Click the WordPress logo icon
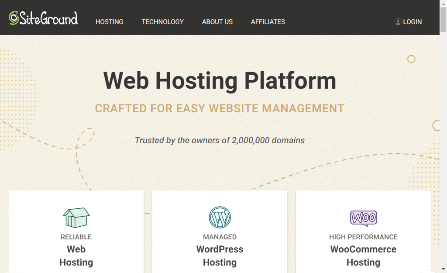The width and height of the screenshot is (447, 273). point(220,218)
